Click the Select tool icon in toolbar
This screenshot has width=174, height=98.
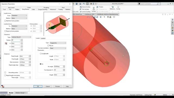(x=88, y=4)
